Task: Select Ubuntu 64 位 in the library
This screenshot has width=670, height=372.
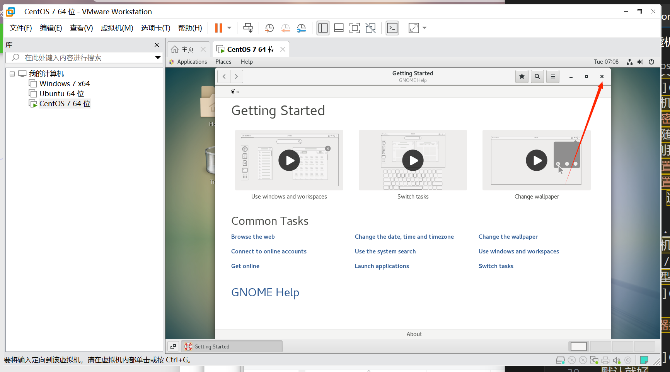Action: tap(61, 93)
